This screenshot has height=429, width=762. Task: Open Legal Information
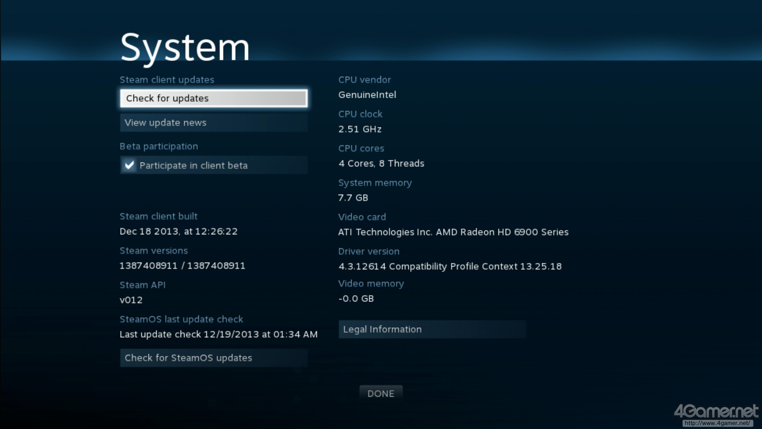pyautogui.click(x=432, y=329)
